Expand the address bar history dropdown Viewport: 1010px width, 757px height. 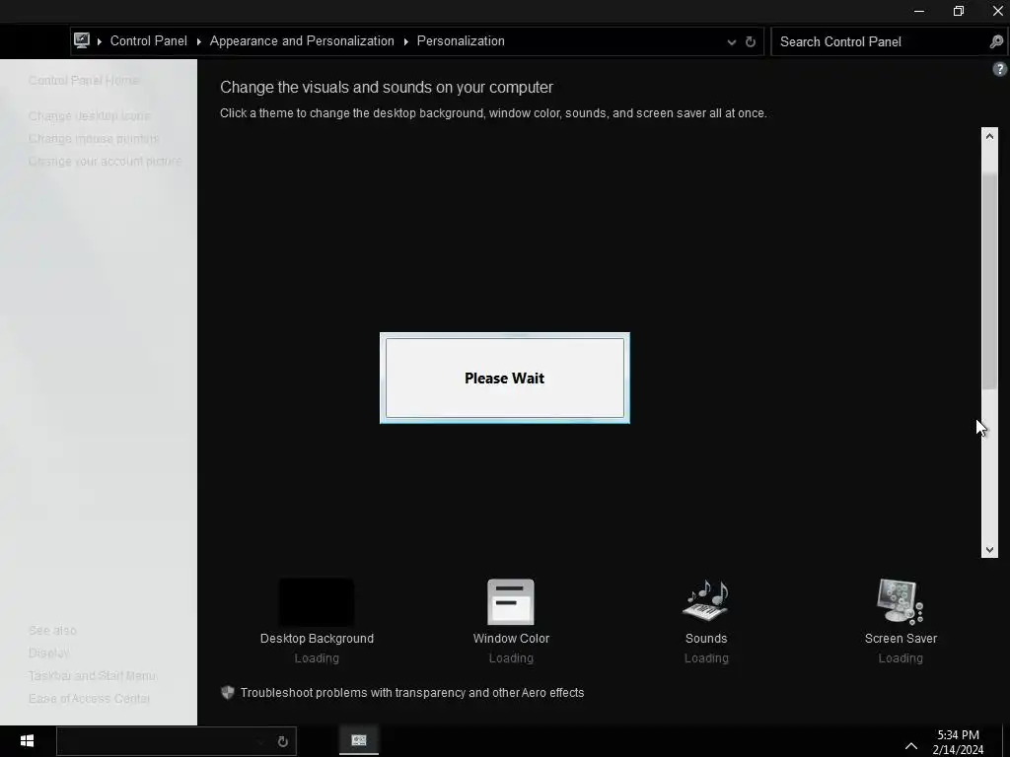[731, 41]
